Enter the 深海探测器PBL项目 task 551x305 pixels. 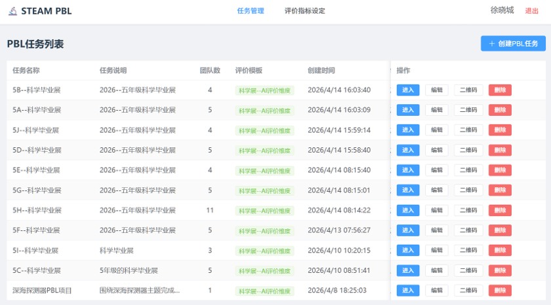(x=408, y=291)
